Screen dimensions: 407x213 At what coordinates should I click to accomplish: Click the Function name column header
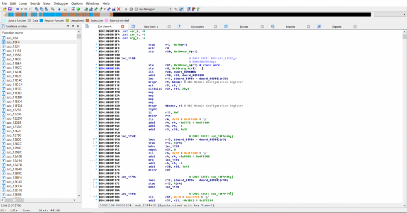coord(13,32)
